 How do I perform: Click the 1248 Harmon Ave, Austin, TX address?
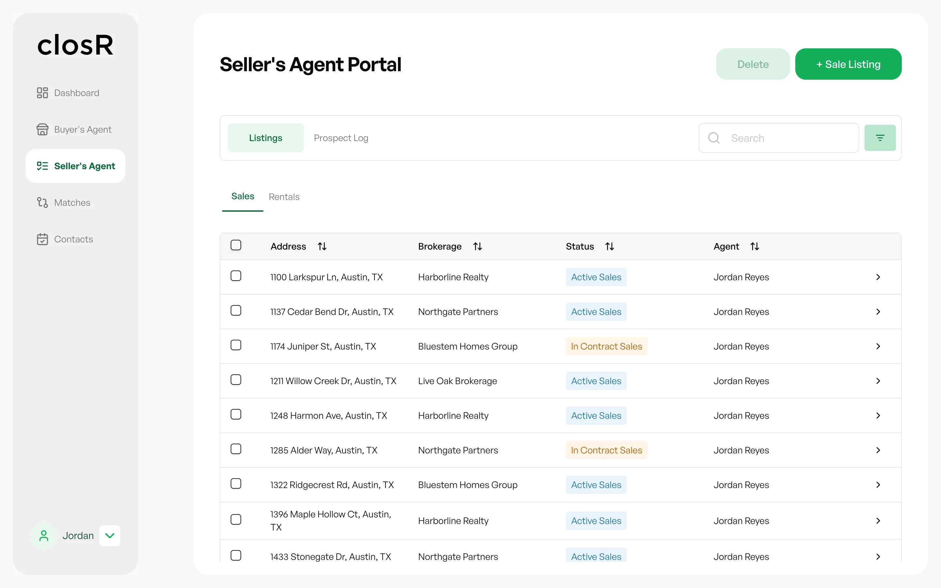point(329,416)
